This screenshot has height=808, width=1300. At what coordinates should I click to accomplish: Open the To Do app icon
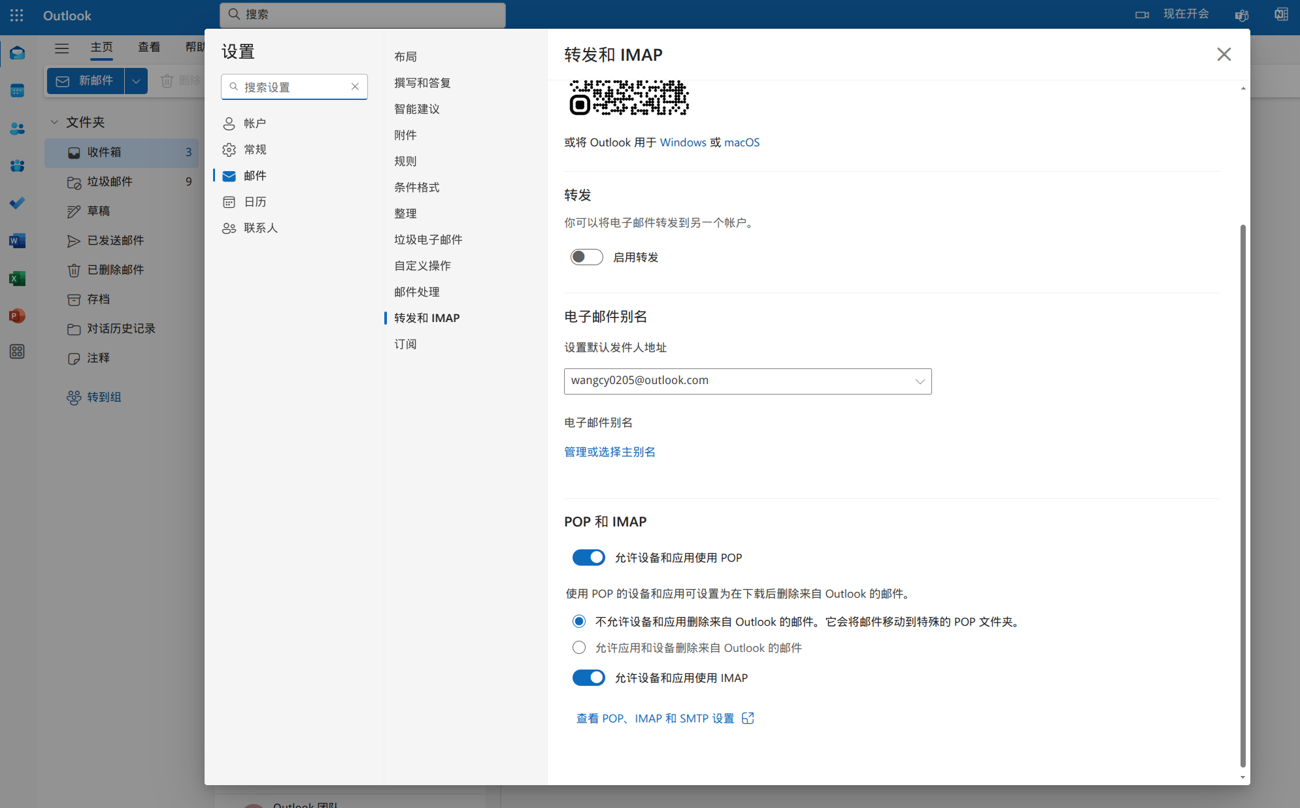(x=17, y=203)
